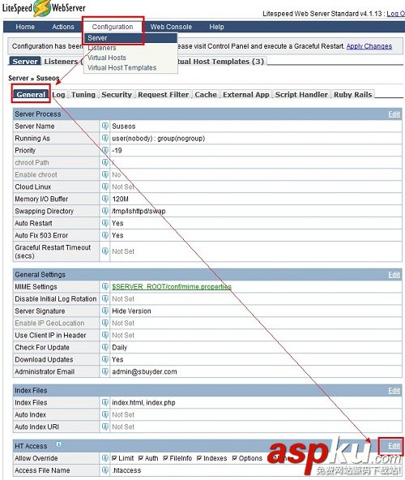Viewport: 405px width, 480px height.
Task: Click the help icon beside Download Updates
Action: (105, 359)
